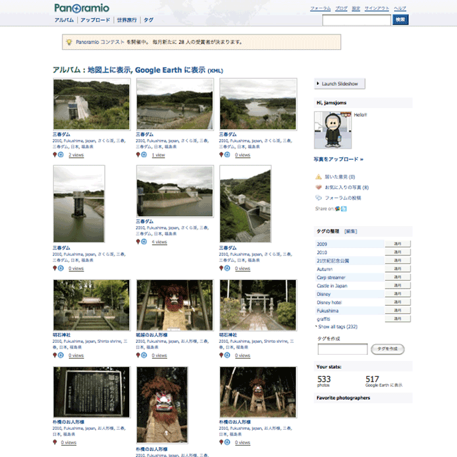Click the zoom plus icon under 堀越のお人形様 photo
The width and height of the screenshot is (457, 457).
pyautogui.click(x=144, y=355)
